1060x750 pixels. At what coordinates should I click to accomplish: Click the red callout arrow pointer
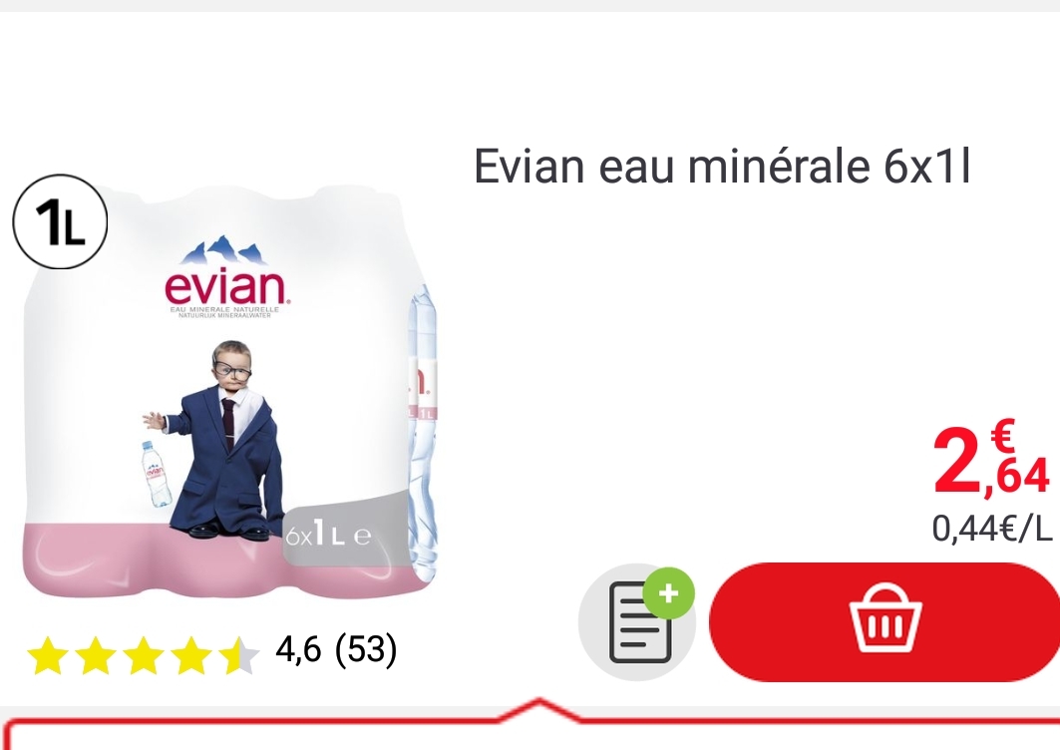[538, 709]
